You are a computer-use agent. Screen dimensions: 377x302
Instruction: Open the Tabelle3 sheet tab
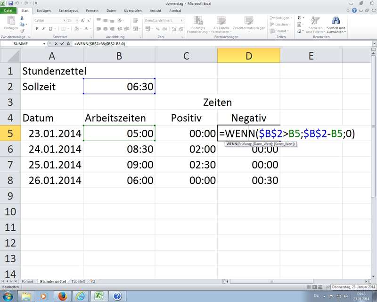click(78, 281)
